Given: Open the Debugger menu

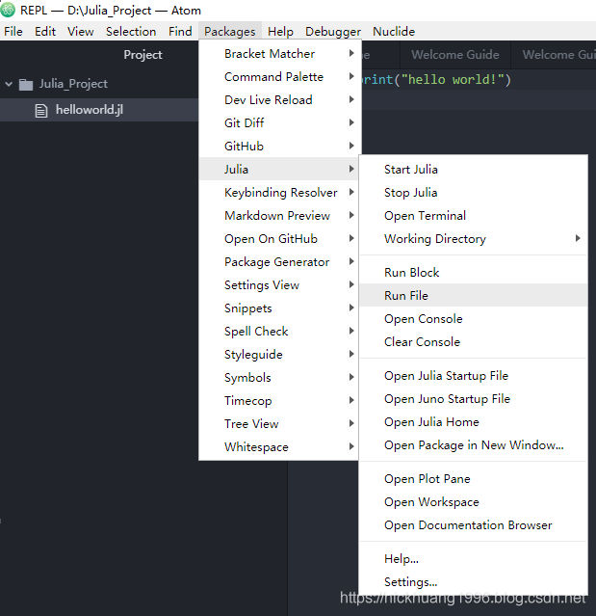Looking at the screenshot, I should click(333, 32).
